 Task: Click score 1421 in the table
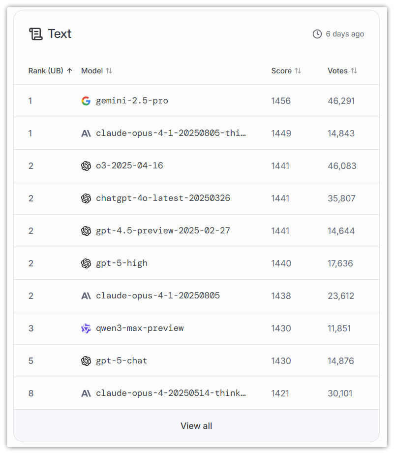pos(280,393)
